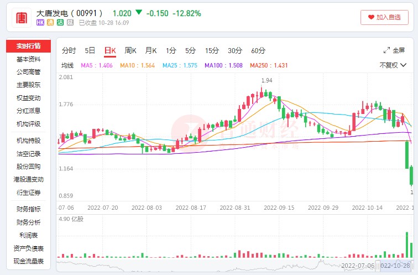Click the 大唐发电 company logo icon
Viewport: 418px width, 275px height.
[x=22, y=18]
